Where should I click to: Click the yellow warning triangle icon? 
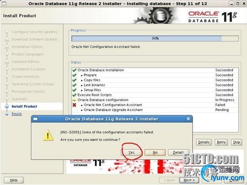[48, 135]
